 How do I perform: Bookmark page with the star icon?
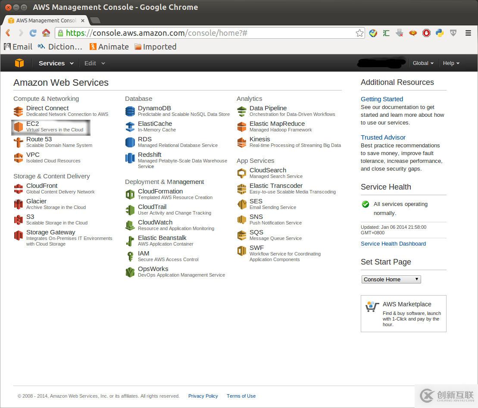[359, 33]
